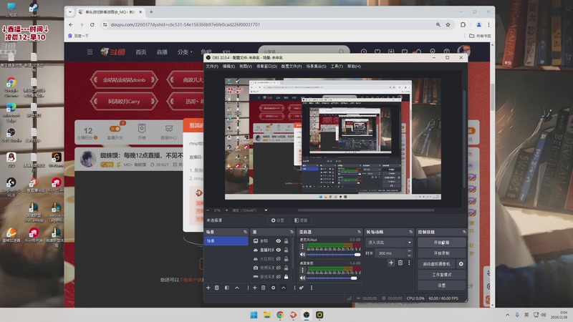573x322 pixels.
Task: Click 设置 button in Controls panel
Action: point(442,285)
